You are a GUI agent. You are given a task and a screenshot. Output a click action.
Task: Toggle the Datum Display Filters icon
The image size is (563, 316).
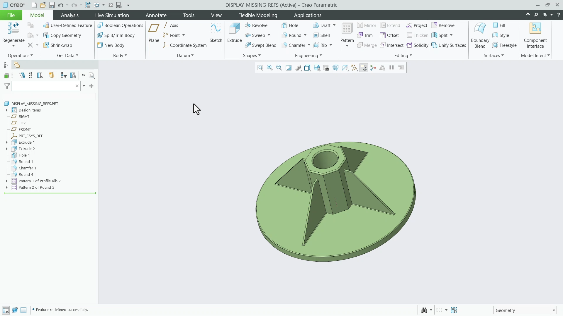click(x=354, y=68)
